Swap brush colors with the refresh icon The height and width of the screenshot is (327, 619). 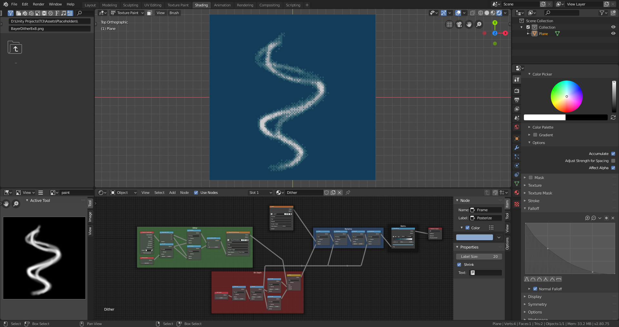(x=613, y=118)
